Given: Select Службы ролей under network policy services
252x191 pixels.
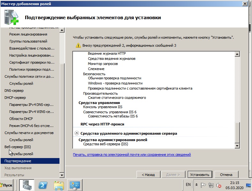Looking at the screenshot, I should (x=21, y=84).
